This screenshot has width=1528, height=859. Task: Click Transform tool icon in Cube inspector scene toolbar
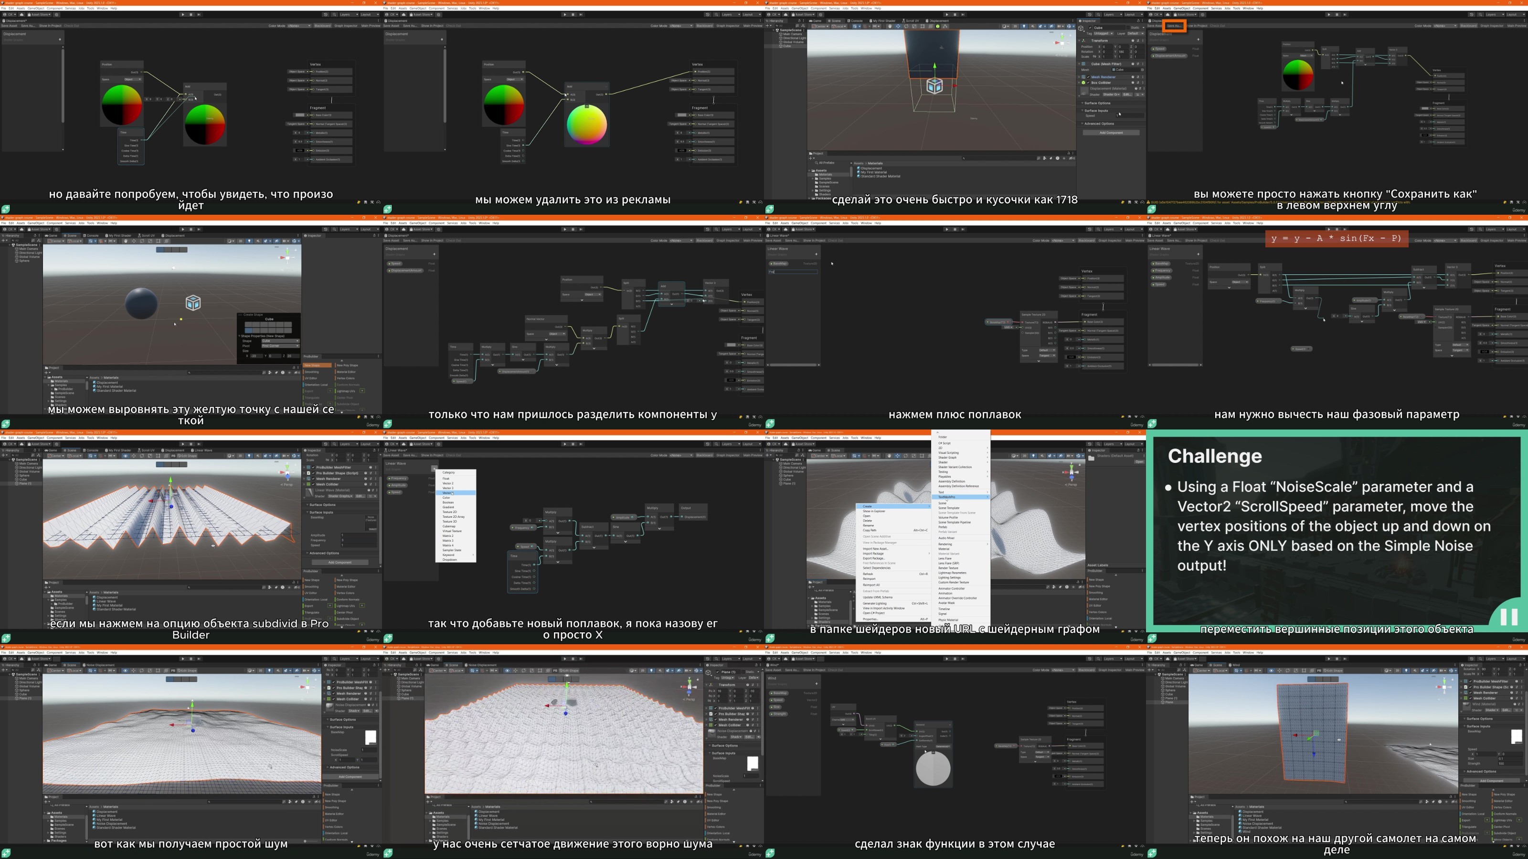(931, 26)
